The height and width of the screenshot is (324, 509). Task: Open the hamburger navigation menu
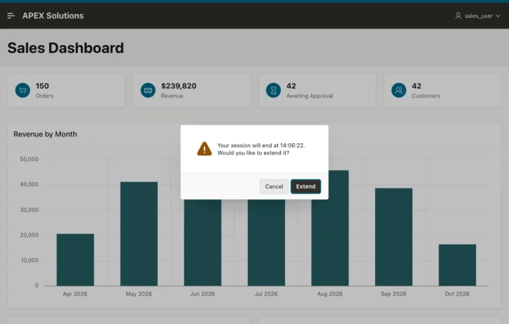(11, 16)
